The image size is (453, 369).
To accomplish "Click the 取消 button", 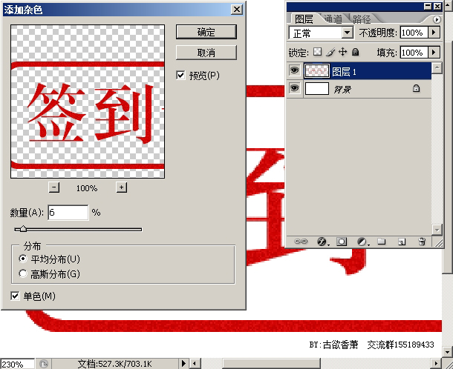I will pyautogui.click(x=206, y=53).
